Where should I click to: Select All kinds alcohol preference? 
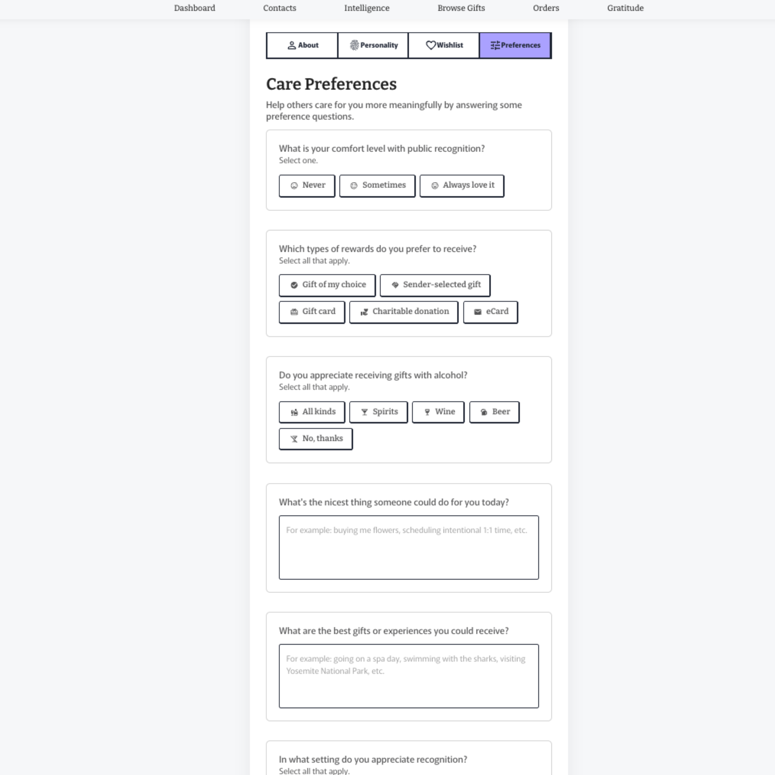pos(312,412)
